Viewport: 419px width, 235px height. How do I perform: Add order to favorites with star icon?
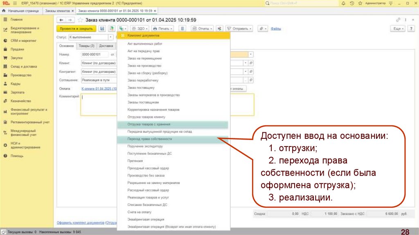(x=81, y=20)
